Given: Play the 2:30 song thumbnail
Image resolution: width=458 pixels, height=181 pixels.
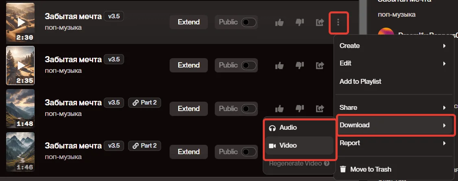Looking at the screenshot, I should pos(20,22).
